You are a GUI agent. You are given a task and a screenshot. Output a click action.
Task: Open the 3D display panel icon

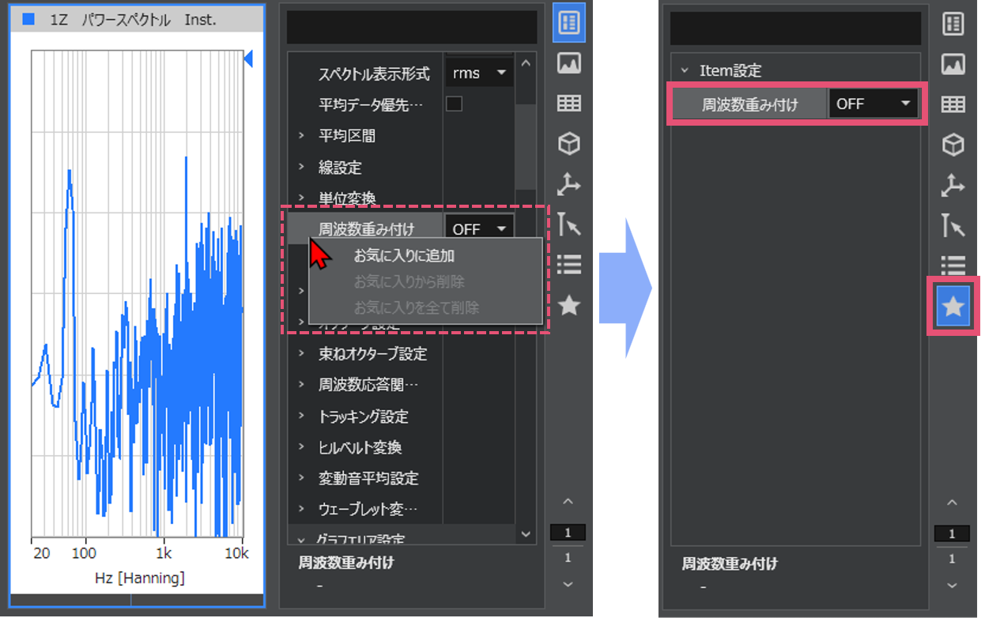[x=569, y=144]
